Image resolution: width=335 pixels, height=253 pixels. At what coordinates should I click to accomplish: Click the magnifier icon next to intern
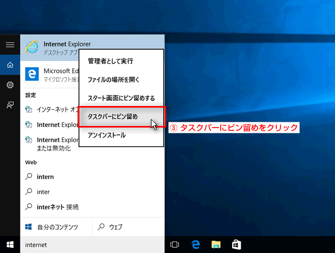pos(29,177)
